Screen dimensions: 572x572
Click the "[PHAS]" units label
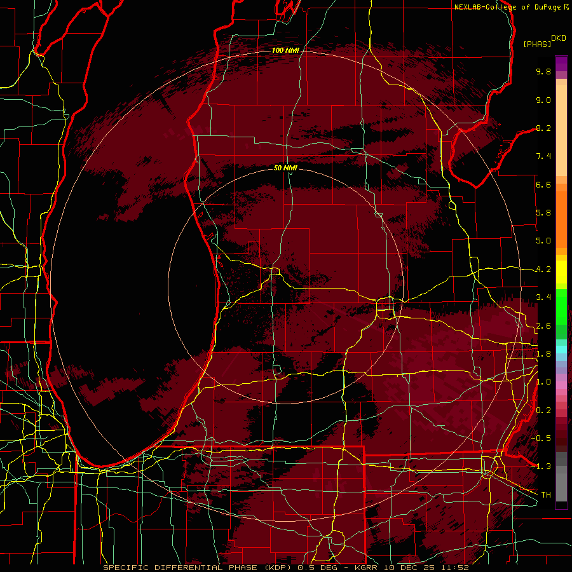point(537,44)
